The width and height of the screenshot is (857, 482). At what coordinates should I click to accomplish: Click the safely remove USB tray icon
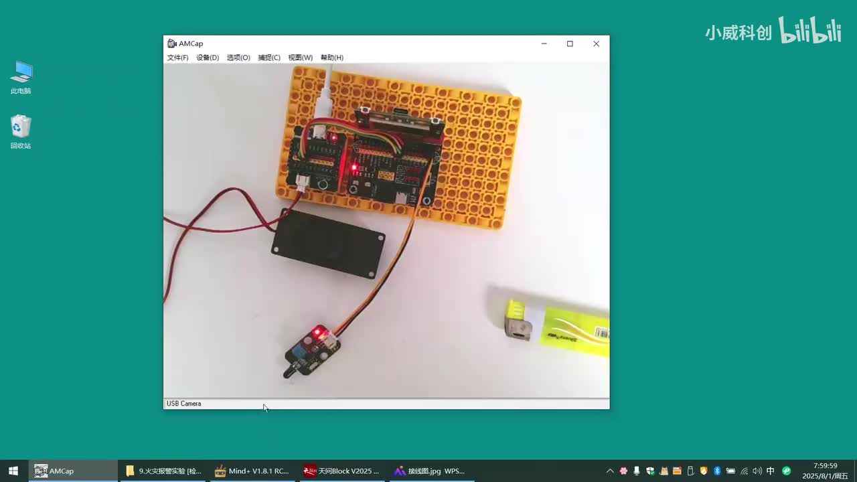690,471
